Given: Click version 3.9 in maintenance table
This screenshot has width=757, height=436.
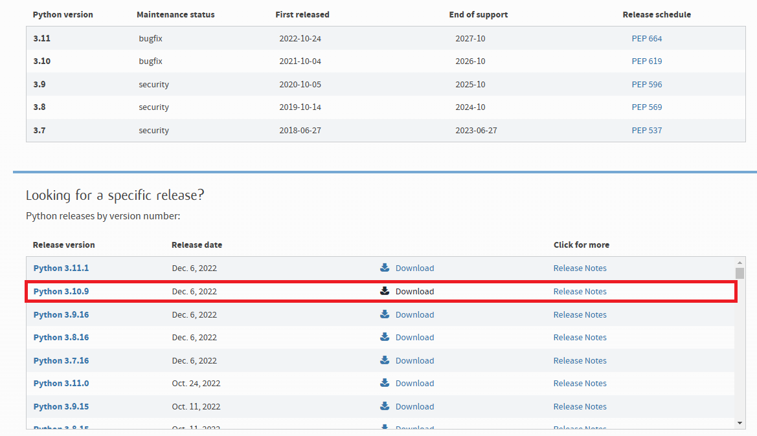Looking at the screenshot, I should click(x=39, y=84).
